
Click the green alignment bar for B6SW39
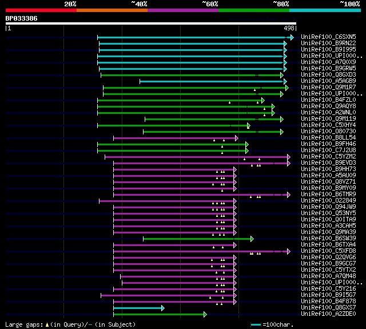(x=198, y=239)
